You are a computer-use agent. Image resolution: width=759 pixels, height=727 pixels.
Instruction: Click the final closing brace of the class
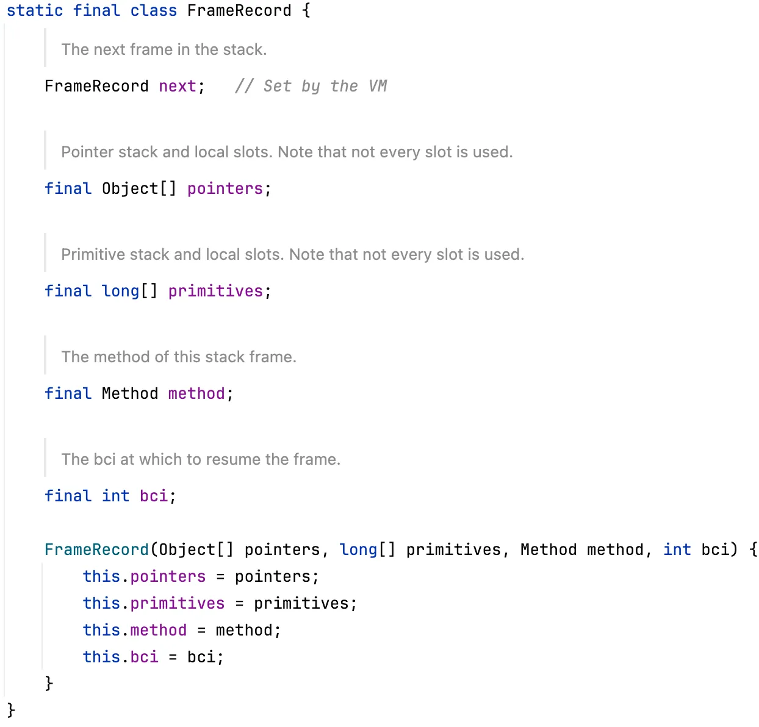(x=11, y=711)
